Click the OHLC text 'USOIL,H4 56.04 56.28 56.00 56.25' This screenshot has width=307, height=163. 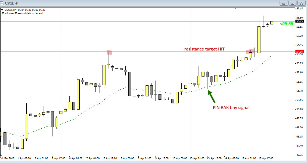click(x=25, y=10)
